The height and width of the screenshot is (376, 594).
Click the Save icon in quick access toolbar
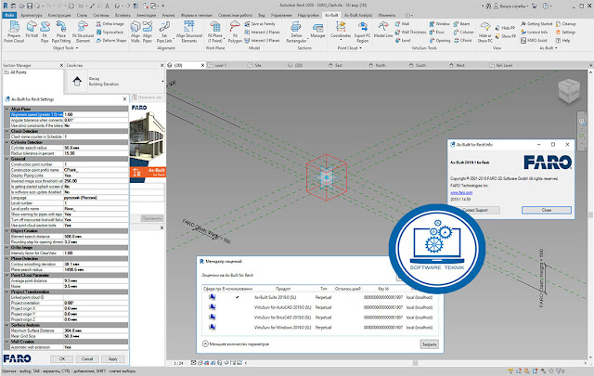[x=30, y=6]
